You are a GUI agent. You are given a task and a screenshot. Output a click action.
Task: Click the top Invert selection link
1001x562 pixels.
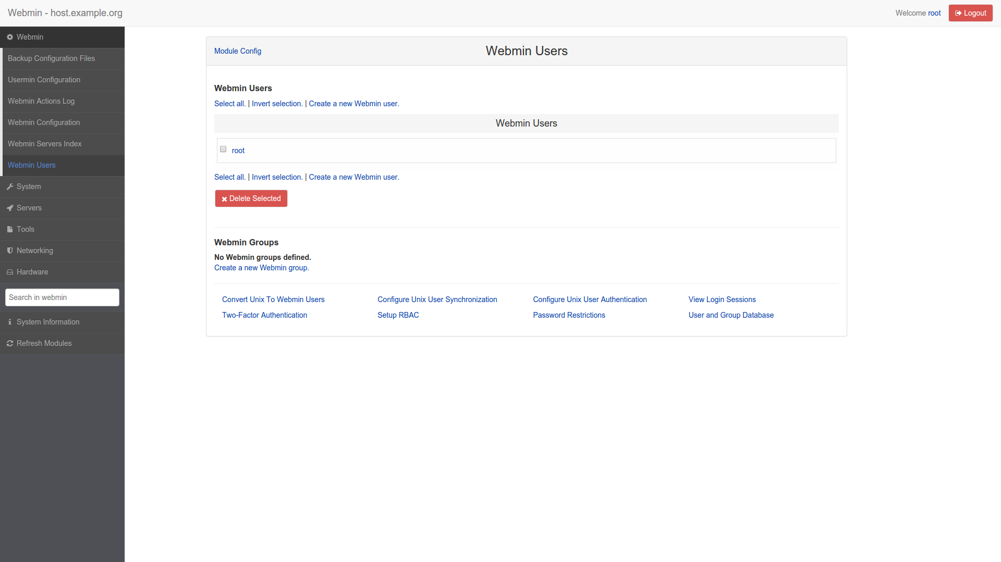pyautogui.click(x=277, y=104)
